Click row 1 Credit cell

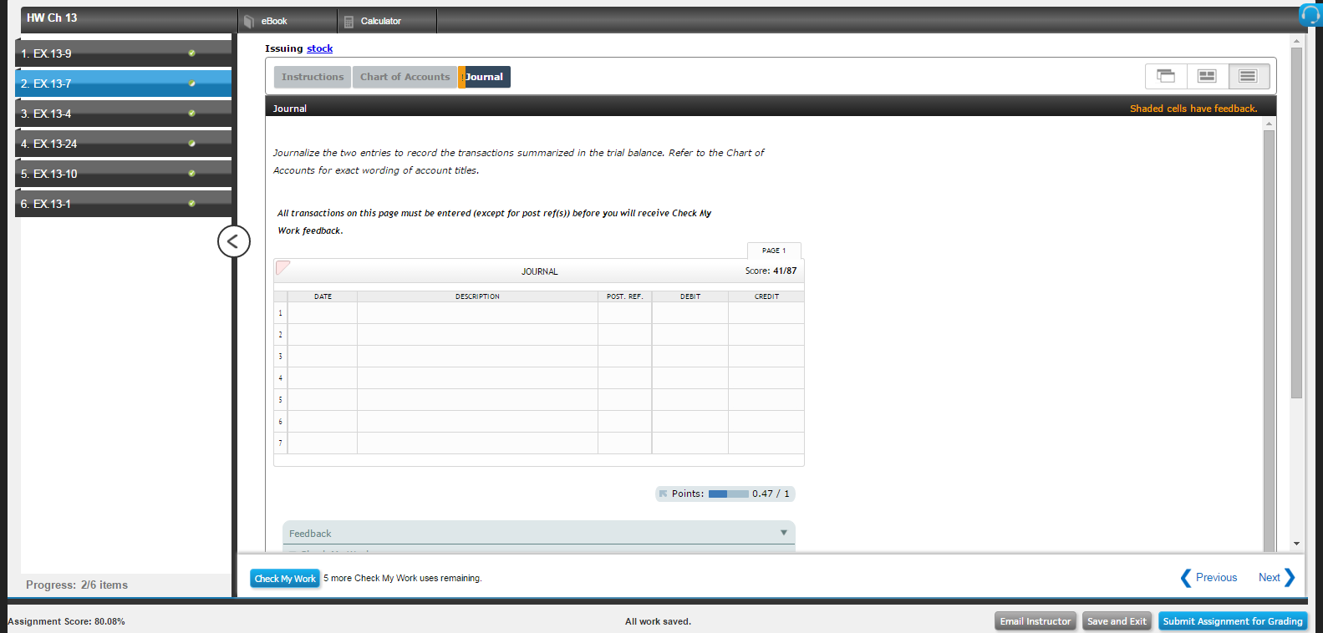click(x=766, y=313)
